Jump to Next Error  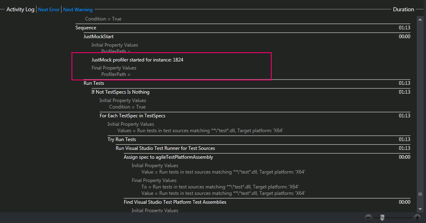tap(49, 10)
